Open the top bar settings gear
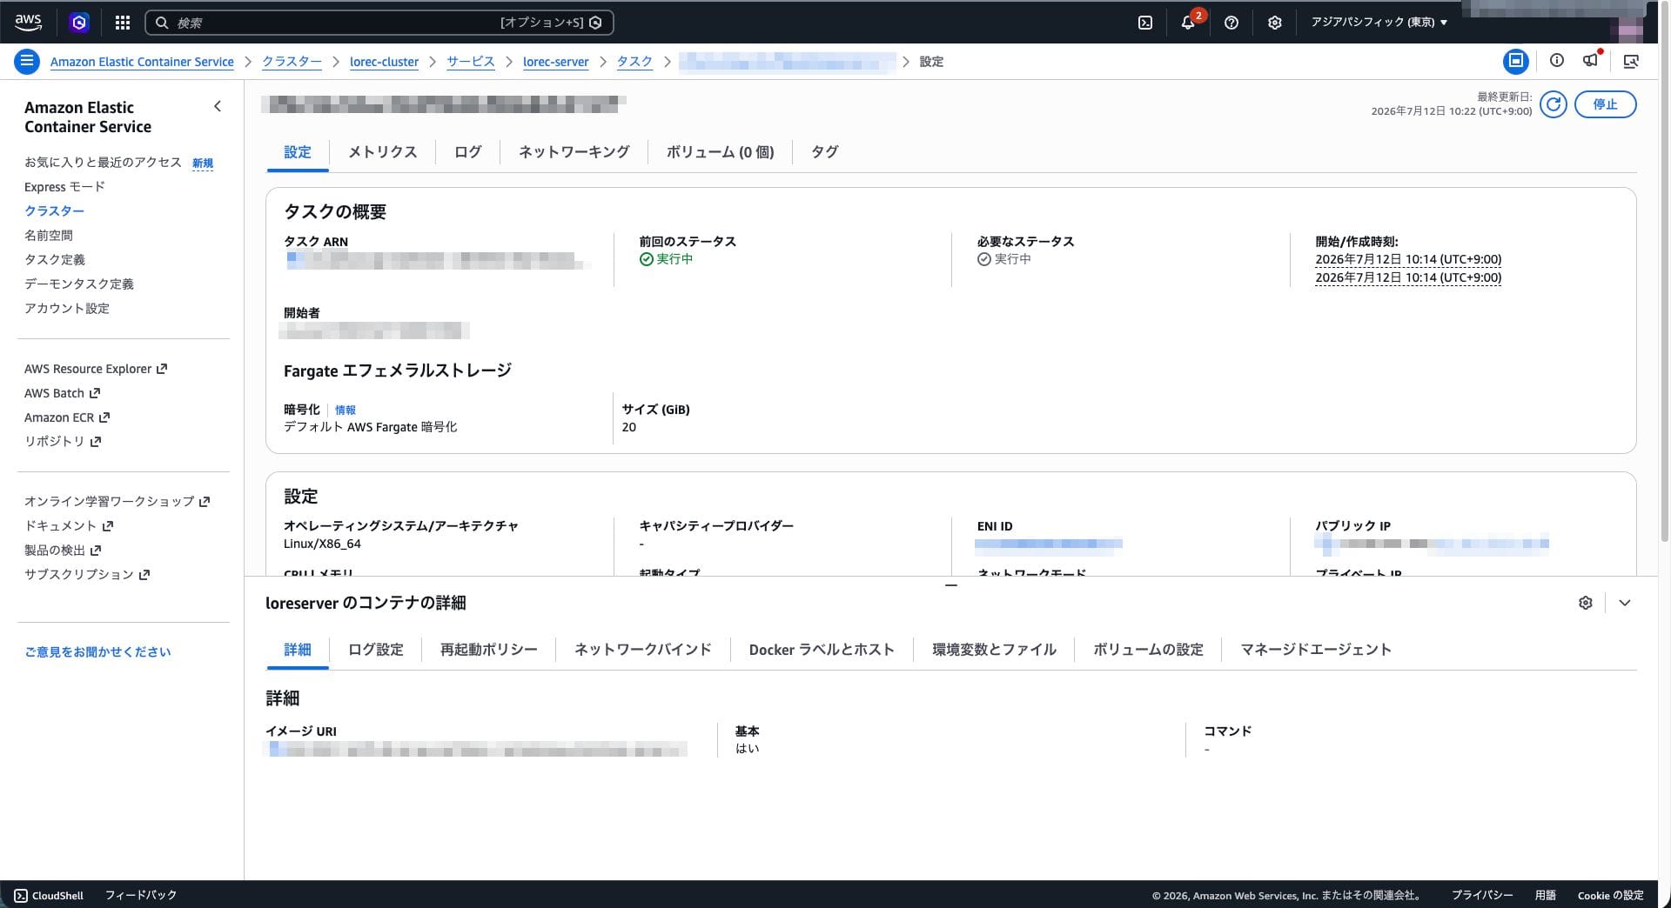 pyautogui.click(x=1275, y=23)
